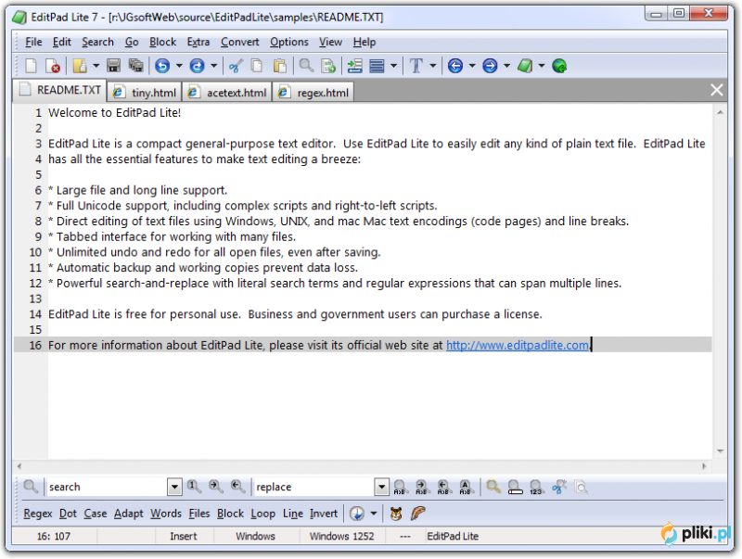
Task: Open the Block menu
Action: tap(163, 42)
